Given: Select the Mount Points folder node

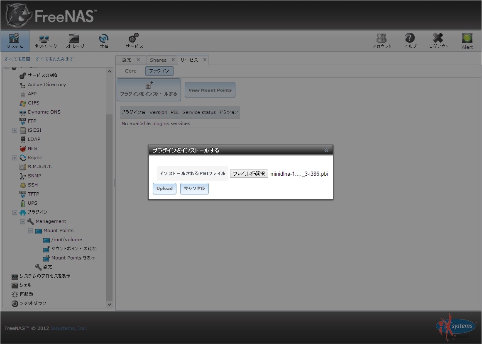Looking at the screenshot, I should point(59,230).
